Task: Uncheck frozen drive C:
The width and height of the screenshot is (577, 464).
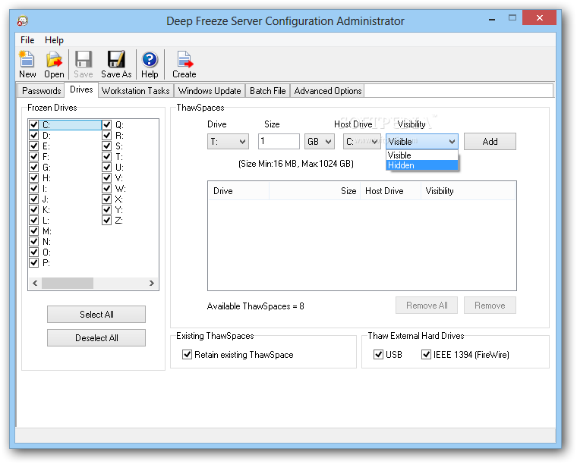Action: point(34,124)
